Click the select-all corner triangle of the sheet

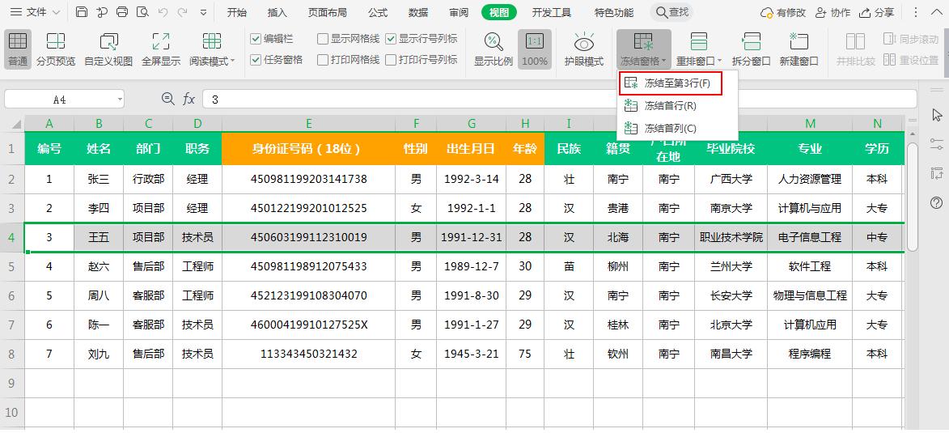(x=16, y=125)
